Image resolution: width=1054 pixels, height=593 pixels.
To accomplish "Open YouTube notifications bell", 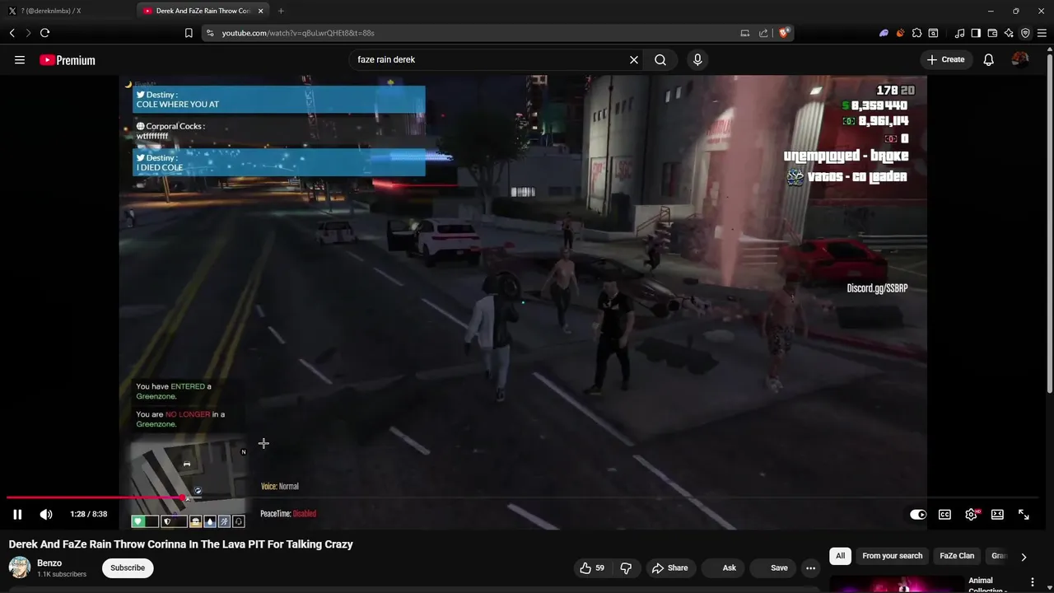I will (989, 60).
